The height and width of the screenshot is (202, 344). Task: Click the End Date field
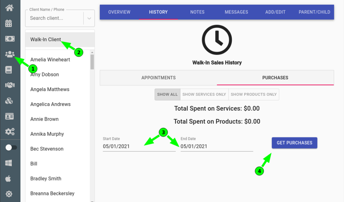click(217, 146)
